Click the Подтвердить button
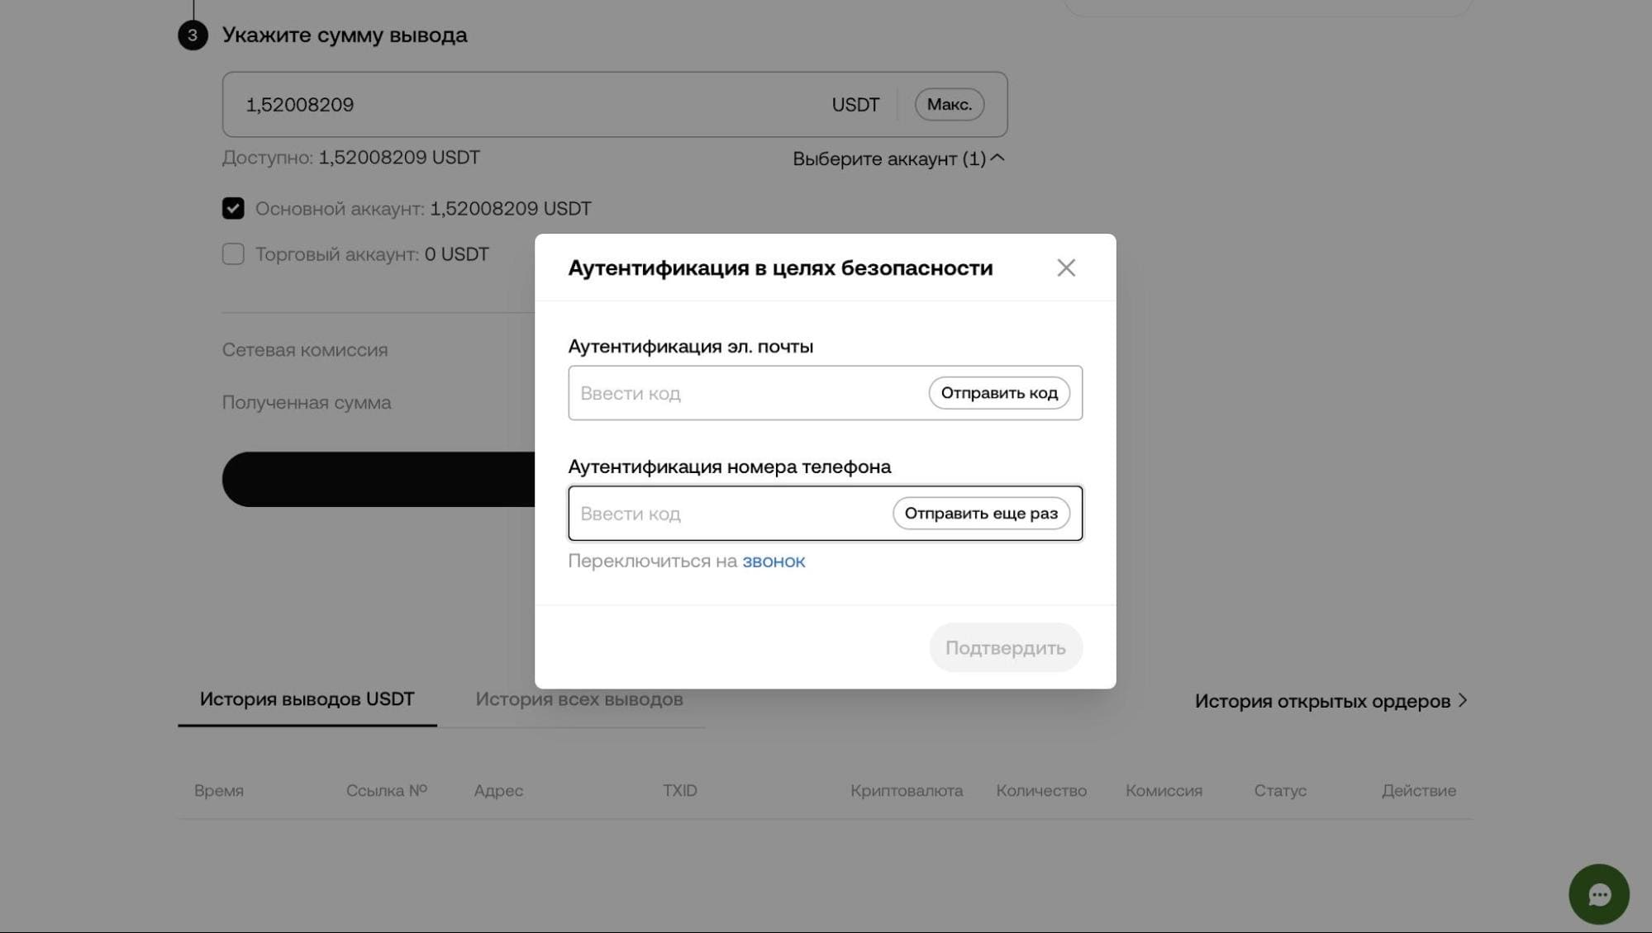Screen dimensions: 1652x933 click(1005, 647)
